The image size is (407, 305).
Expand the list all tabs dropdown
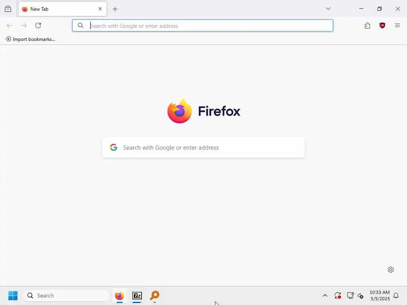click(328, 9)
